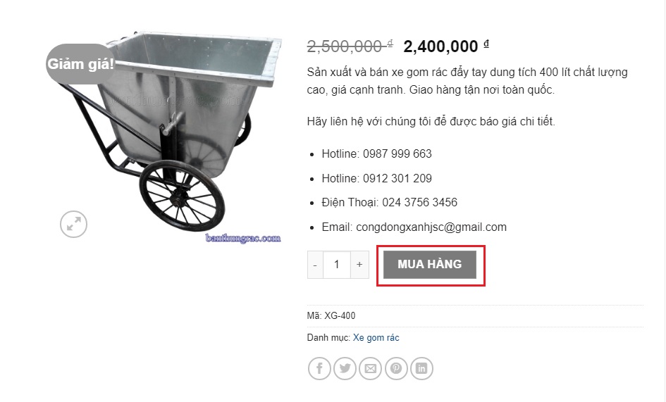
Task: Open image lightbox with expand arrows icon
Action: [x=73, y=224]
